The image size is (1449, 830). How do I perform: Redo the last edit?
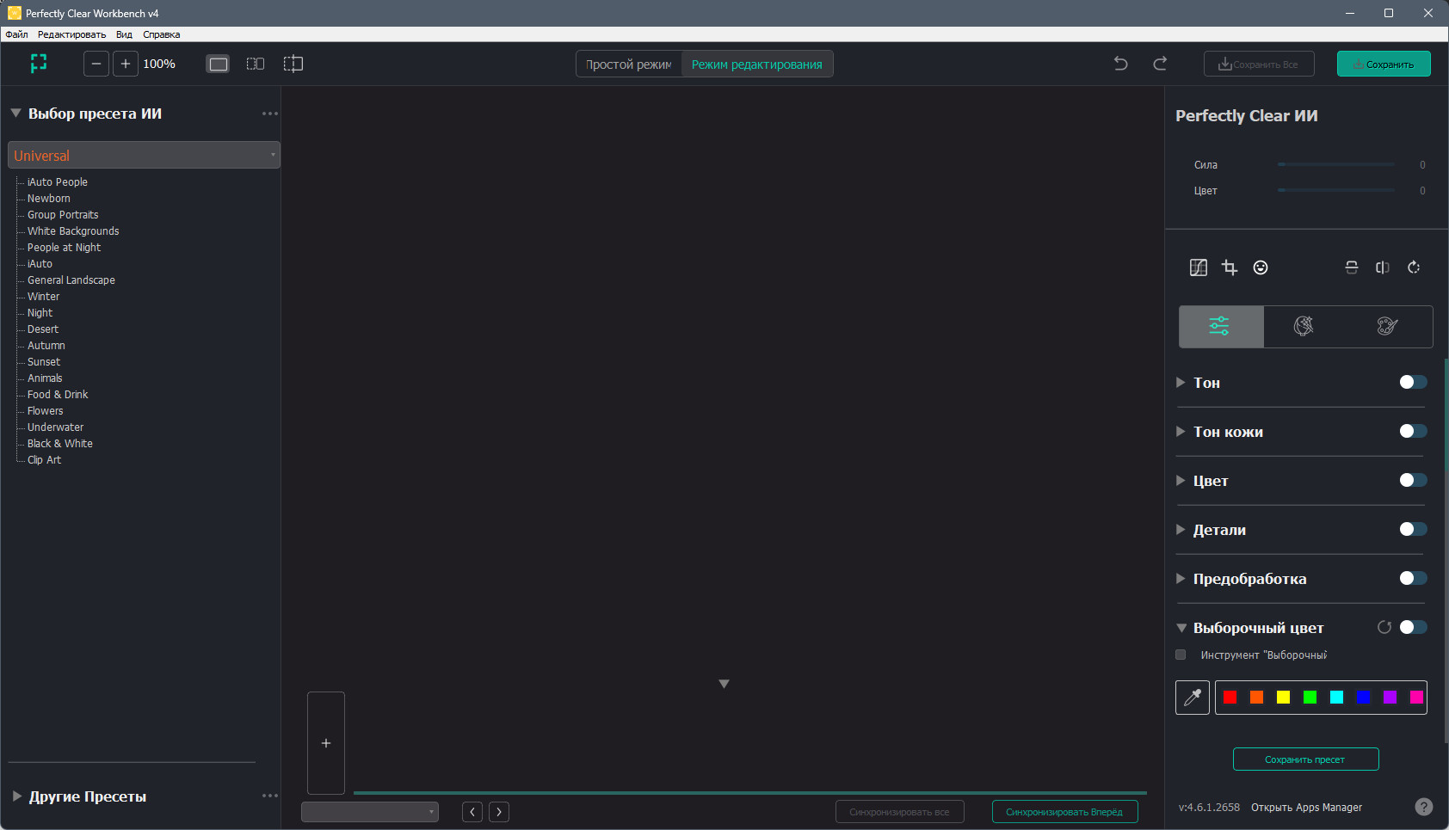1160,64
